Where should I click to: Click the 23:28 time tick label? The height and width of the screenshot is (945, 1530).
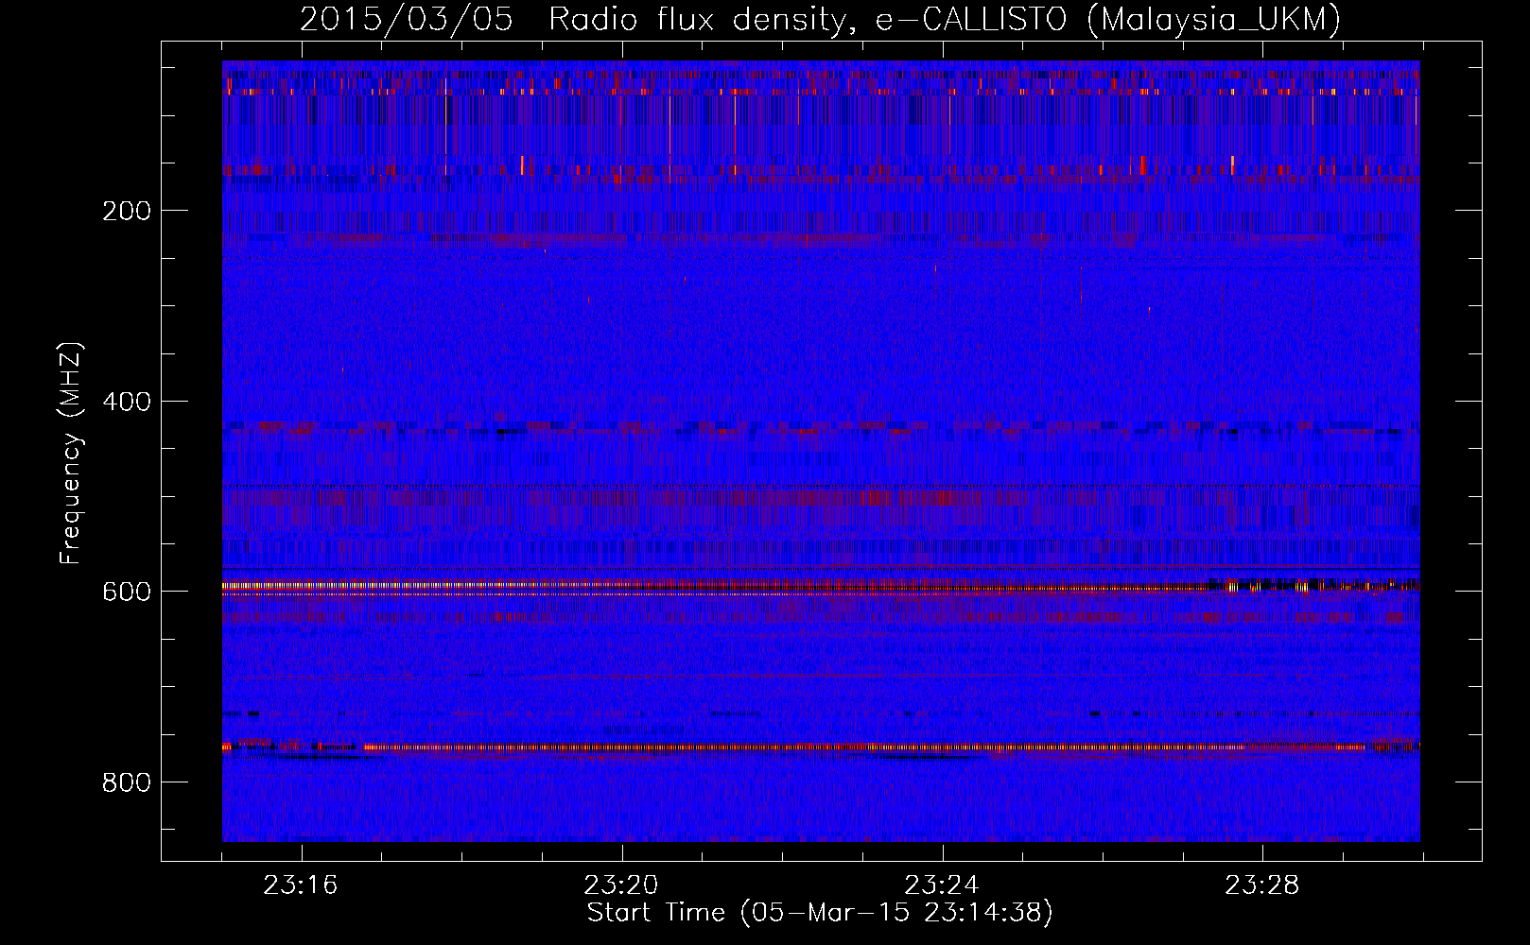pos(1262,885)
